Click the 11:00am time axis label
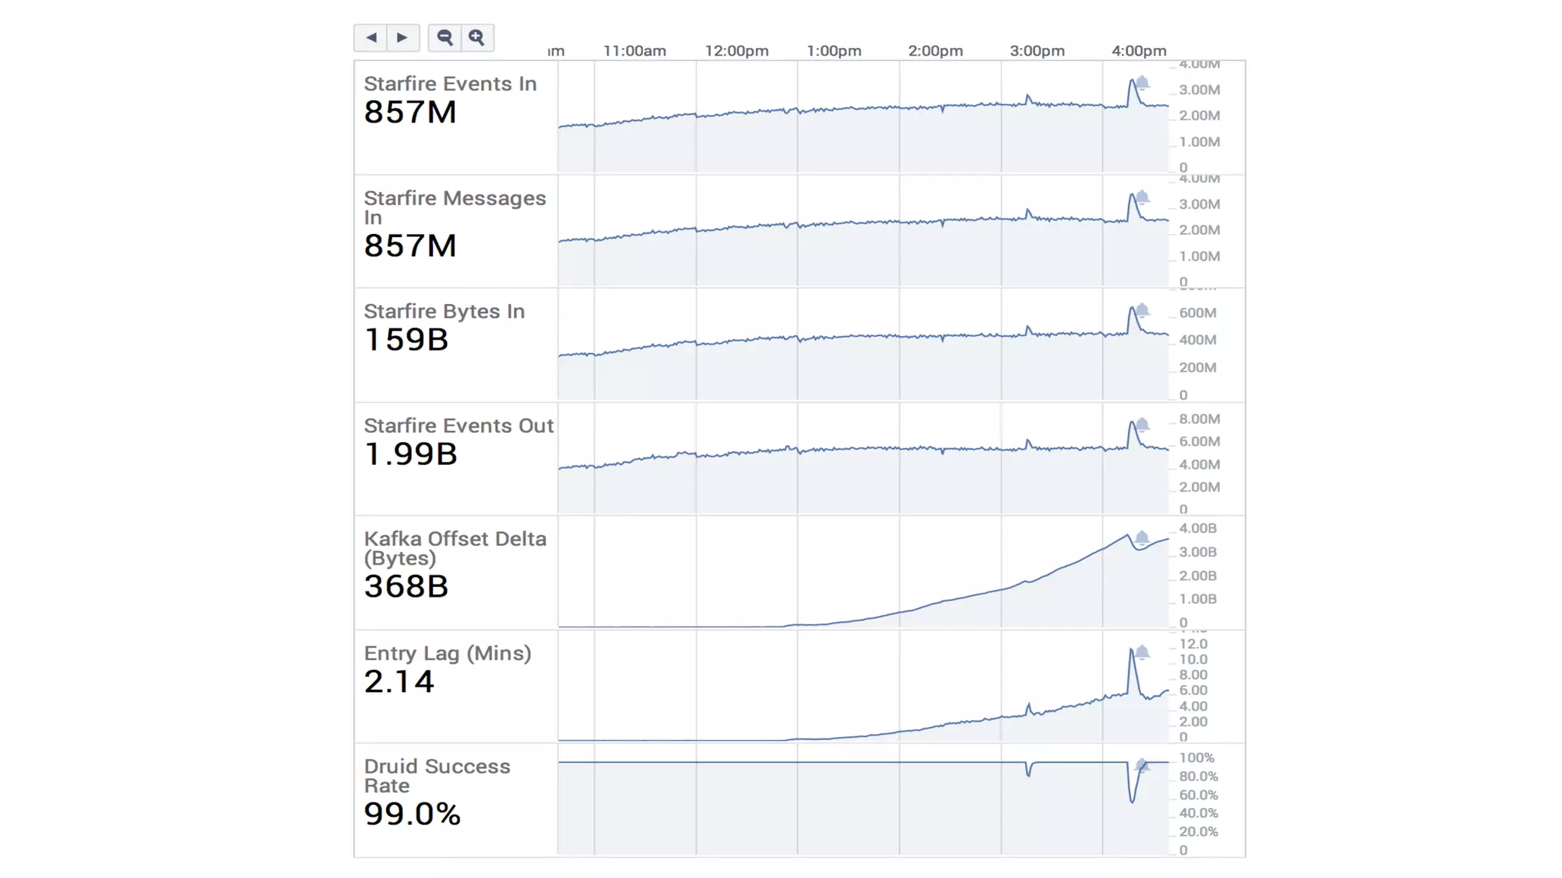 click(634, 51)
